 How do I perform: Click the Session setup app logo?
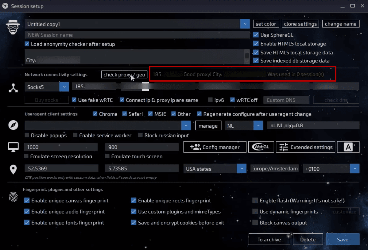[5, 6]
